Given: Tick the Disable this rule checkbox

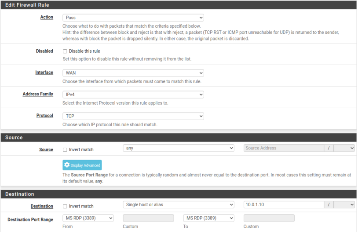Looking at the screenshot, I should coord(65,51).
